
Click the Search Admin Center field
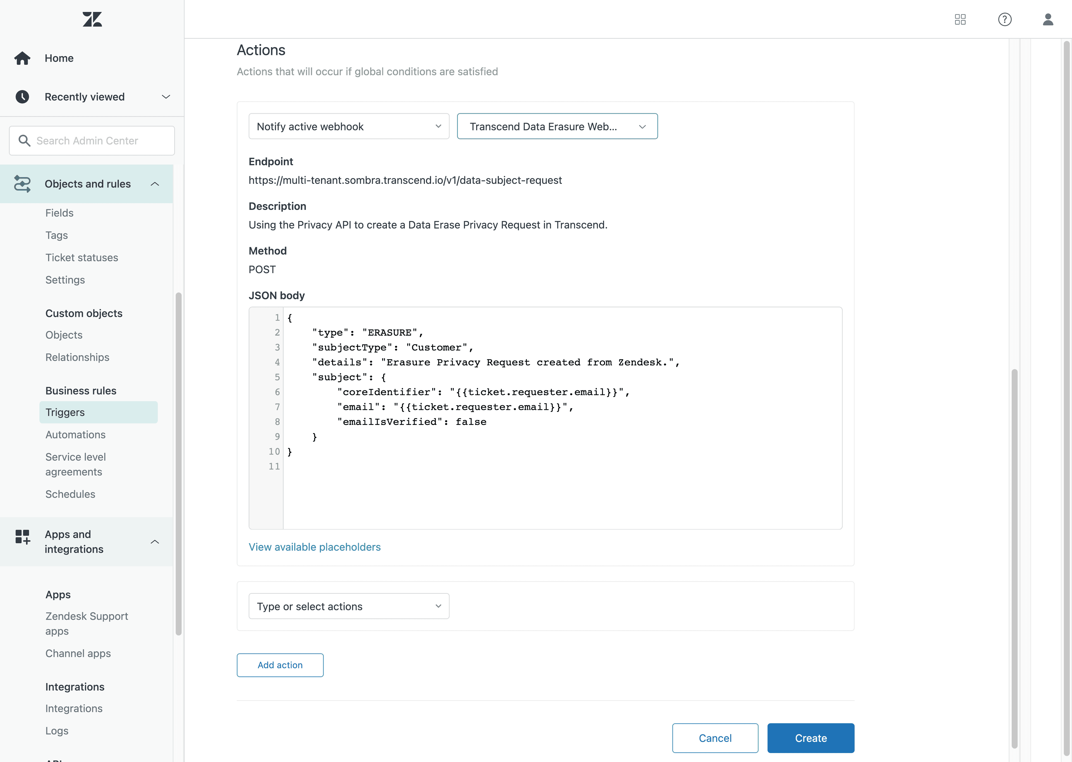coord(92,140)
